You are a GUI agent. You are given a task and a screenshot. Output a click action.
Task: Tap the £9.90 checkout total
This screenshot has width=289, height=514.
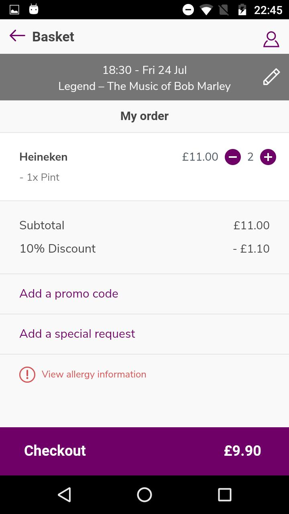(242, 451)
